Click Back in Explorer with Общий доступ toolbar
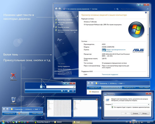155x124 pixels. [88, 83]
